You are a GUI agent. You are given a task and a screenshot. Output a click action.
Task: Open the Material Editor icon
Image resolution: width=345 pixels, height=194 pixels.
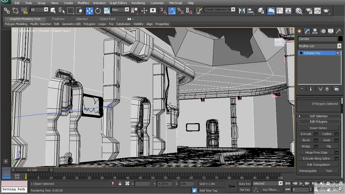point(299,11)
